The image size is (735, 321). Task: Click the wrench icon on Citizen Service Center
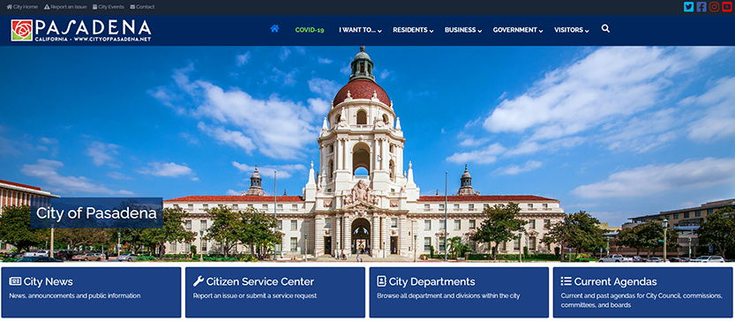click(x=199, y=281)
